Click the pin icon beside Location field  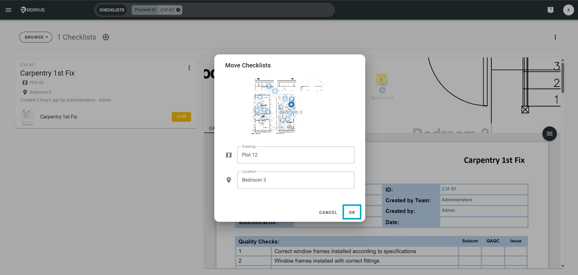[229, 180]
